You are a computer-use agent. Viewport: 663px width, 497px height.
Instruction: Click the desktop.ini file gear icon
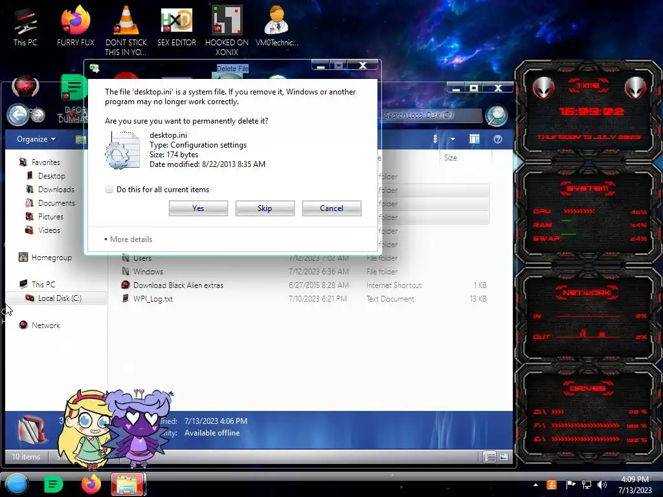[122, 150]
